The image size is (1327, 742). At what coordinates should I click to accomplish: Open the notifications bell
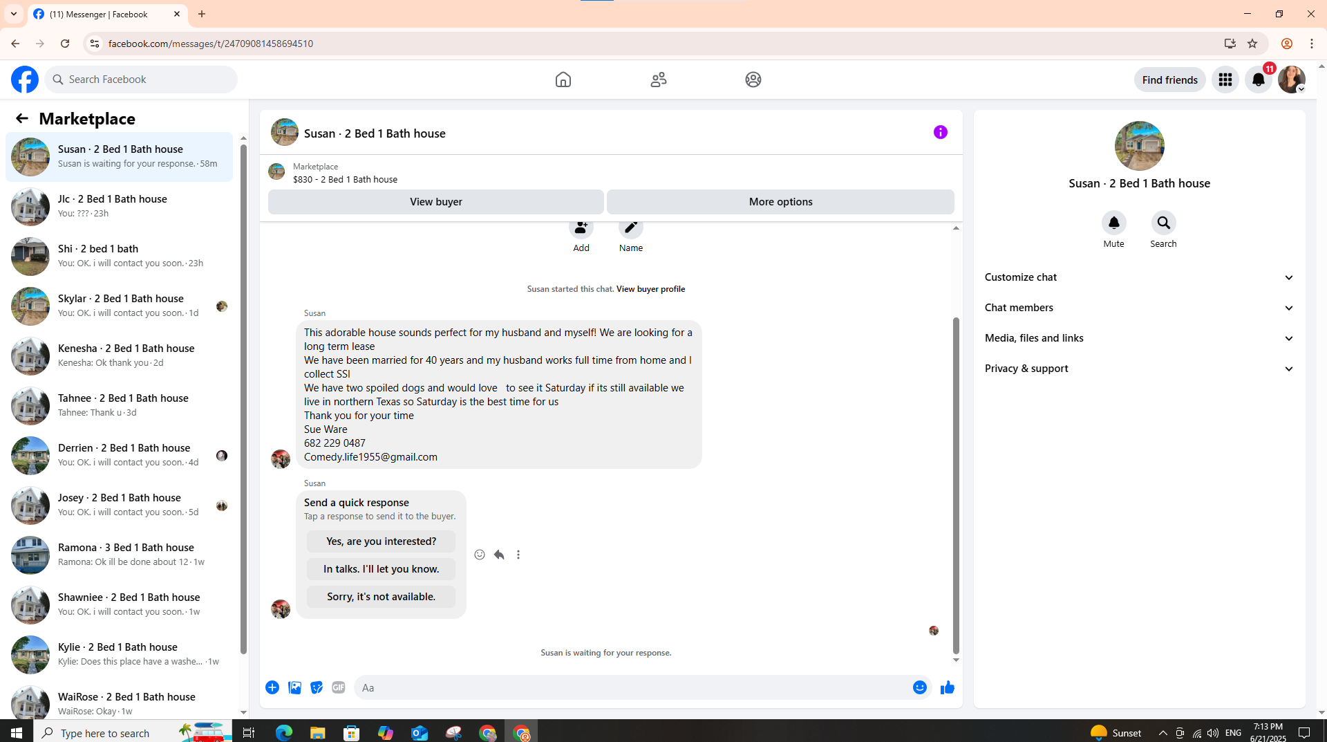pyautogui.click(x=1259, y=80)
